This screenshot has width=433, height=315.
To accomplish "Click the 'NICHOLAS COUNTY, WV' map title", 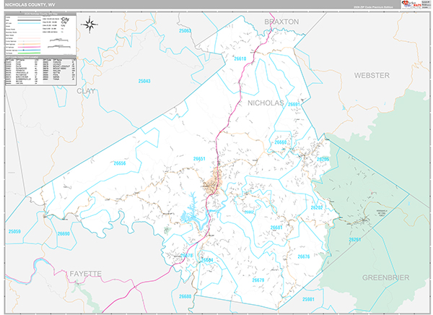I will click(30, 5).
